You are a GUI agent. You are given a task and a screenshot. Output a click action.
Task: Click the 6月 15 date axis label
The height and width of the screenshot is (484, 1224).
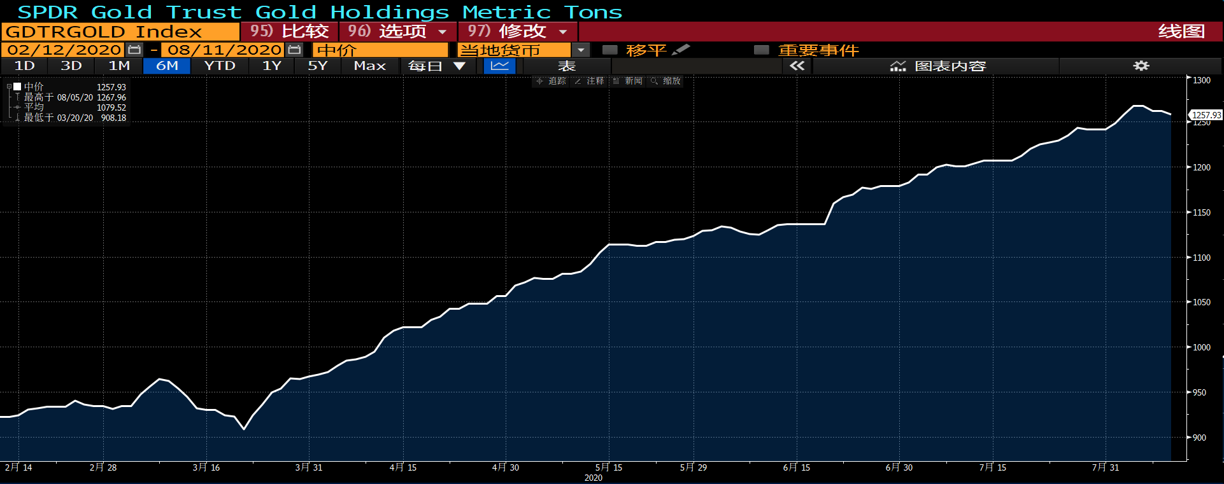797,467
